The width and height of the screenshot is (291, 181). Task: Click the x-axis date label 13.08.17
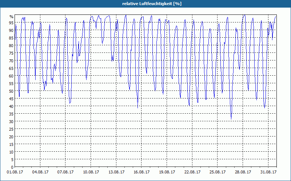(116, 172)
